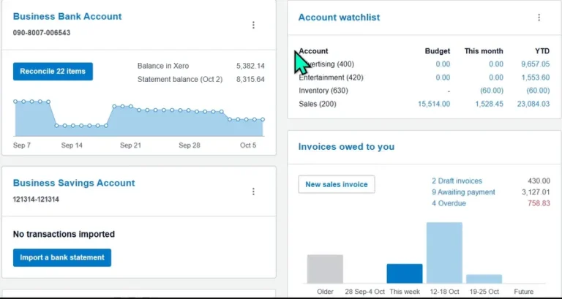Screen dimensions: 562x299
Task: View the 4 Overdue invoices
Action: tap(448, 203)
